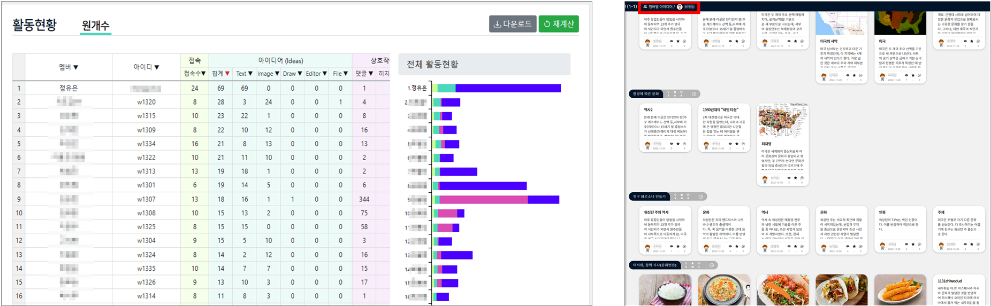Open the US food map thumbnail card
Screen dimensions: 991x306
coord(782,121)
